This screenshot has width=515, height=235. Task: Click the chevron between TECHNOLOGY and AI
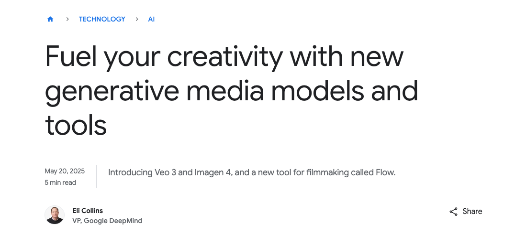click(137, 19)
